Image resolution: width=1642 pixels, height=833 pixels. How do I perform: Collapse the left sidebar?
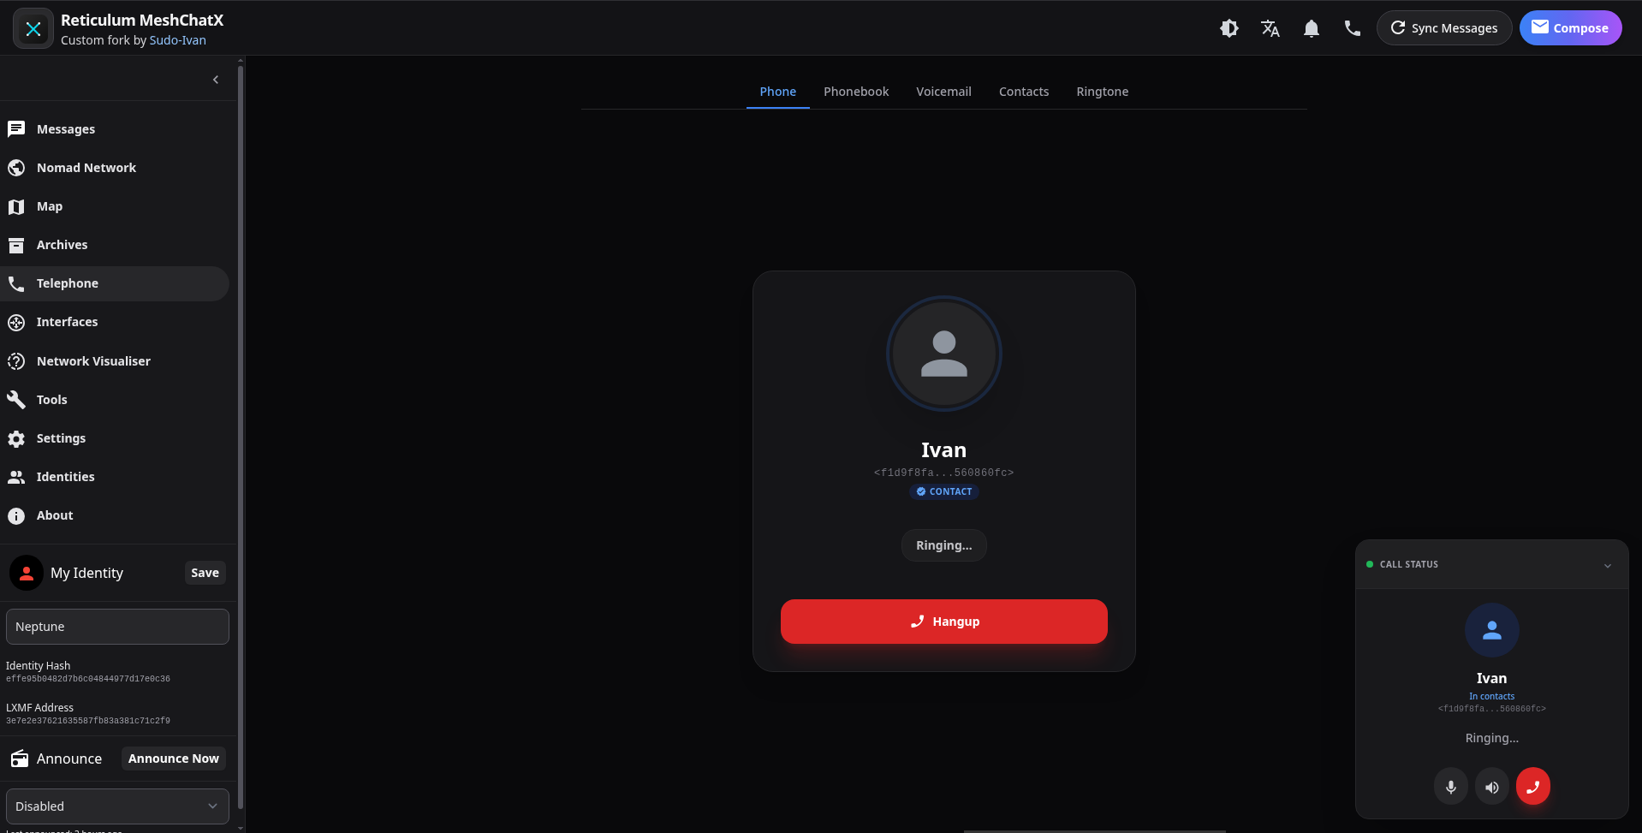click(x=216, y=80)
